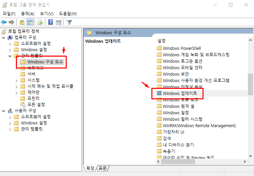Toggle the action pane toolbar icon
The image size is (254, 176).
(x=59, y=22)
